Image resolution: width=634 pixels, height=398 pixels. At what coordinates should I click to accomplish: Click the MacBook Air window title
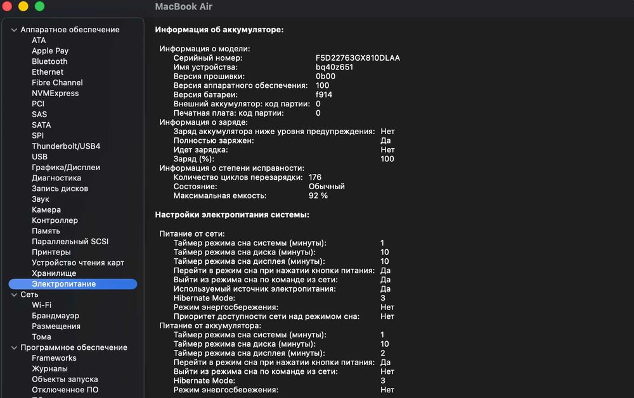pos(184,6)
